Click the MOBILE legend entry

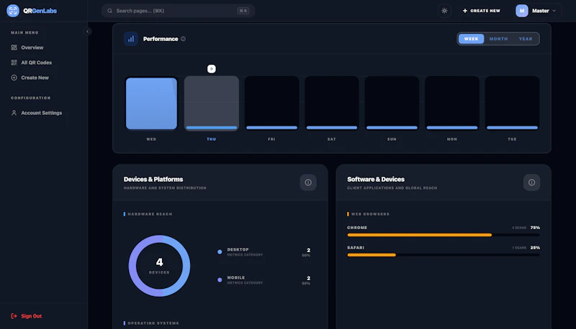click(264, 280)
